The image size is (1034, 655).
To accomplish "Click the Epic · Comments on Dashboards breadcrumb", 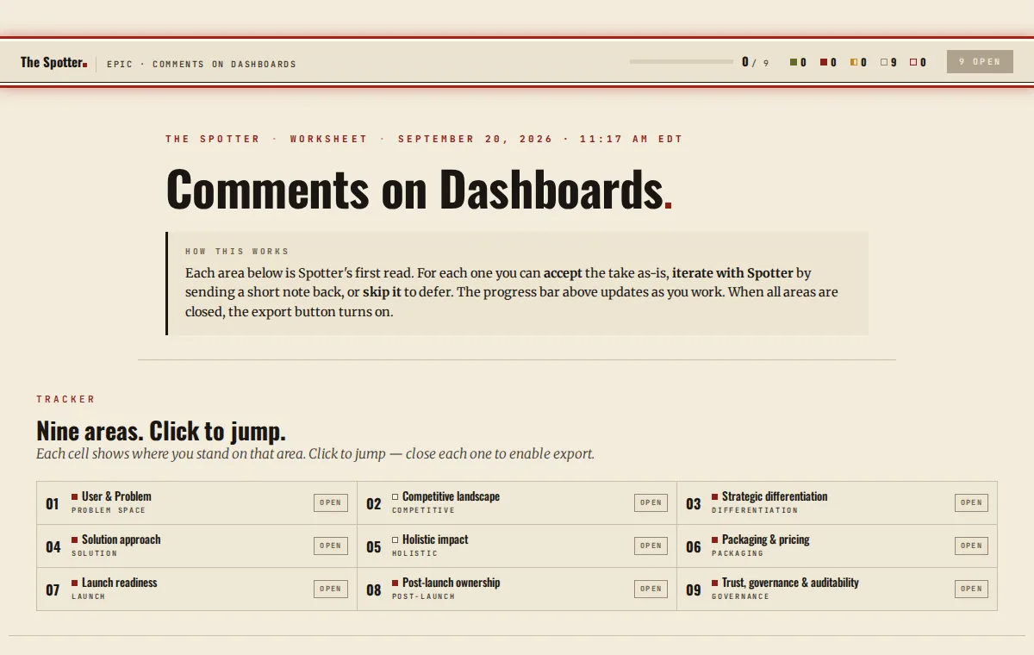I will (202, 65).
